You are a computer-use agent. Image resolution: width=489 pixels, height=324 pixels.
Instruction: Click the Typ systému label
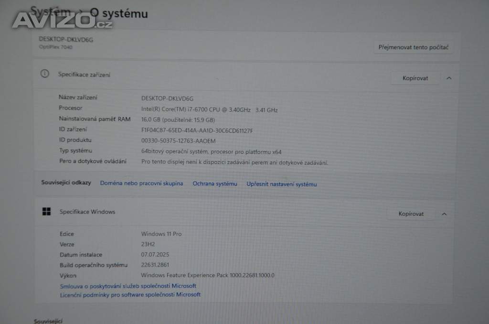76,151
